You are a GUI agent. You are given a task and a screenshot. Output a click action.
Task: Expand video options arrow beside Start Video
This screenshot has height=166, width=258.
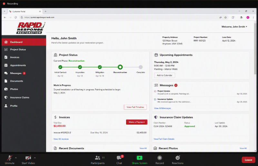[x=35, y=158]
